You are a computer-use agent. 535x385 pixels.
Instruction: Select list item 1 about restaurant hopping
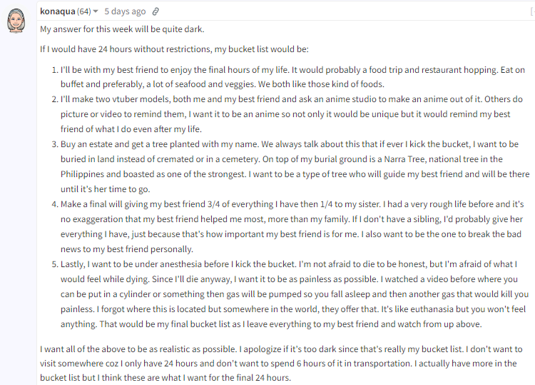tap(292, 77)
